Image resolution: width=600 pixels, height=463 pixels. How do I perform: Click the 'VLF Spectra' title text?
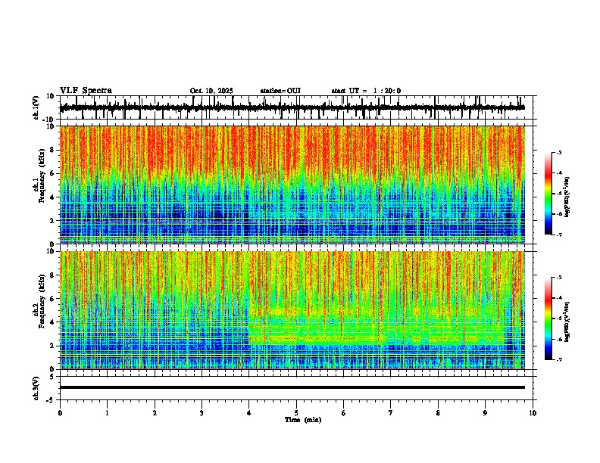click(86, 90)
